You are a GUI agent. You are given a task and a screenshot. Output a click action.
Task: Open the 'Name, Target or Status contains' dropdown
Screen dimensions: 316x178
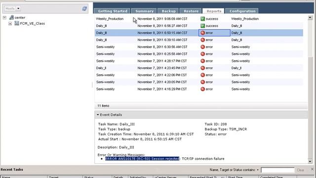click(x=258, y=170)
